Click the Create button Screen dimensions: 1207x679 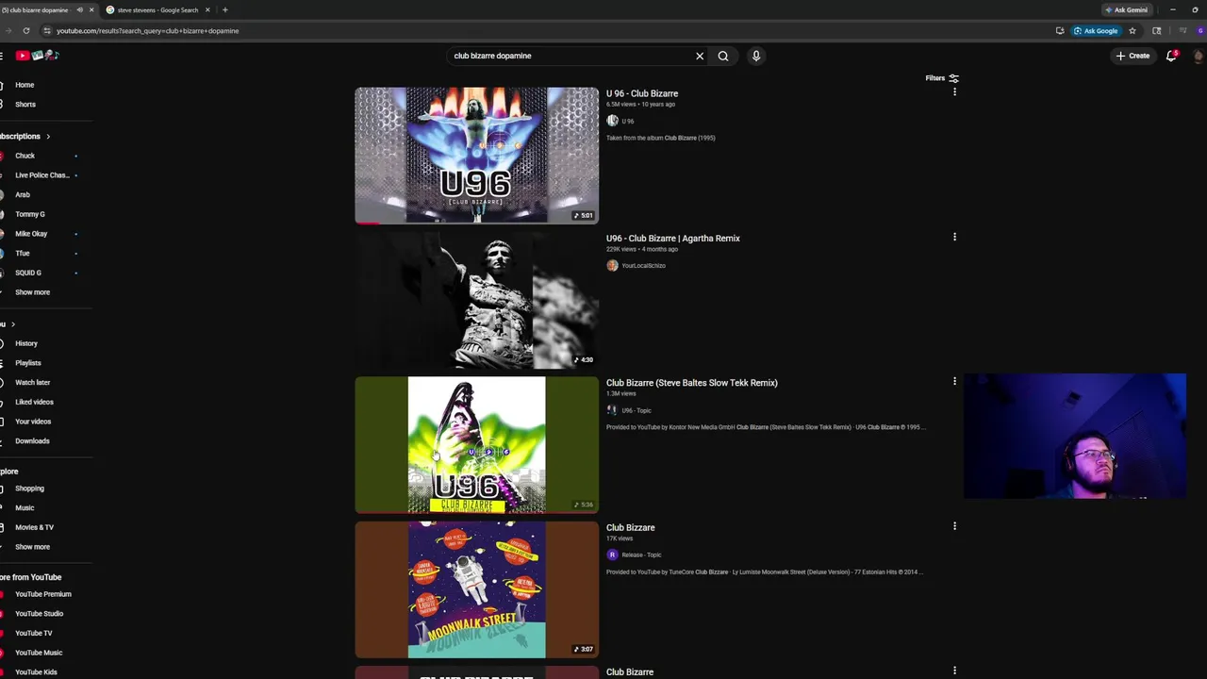(x=1133, y=56)
